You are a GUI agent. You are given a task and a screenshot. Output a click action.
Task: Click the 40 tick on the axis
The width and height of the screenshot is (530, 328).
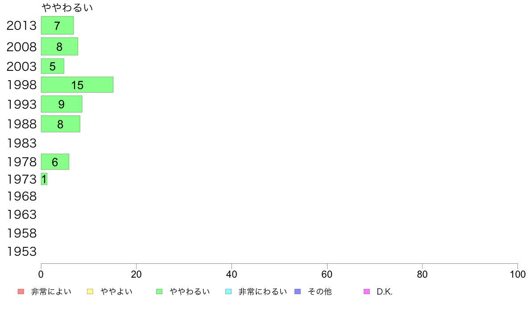[x=232, y=274]
